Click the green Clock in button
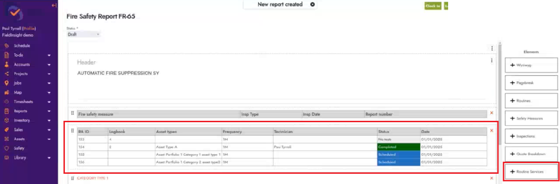Viewport: 560px width, 184px height. click(433, 6)
